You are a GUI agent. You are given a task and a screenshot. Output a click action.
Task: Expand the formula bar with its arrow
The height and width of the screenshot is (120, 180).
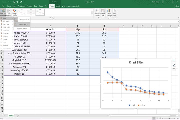(178, 22)
